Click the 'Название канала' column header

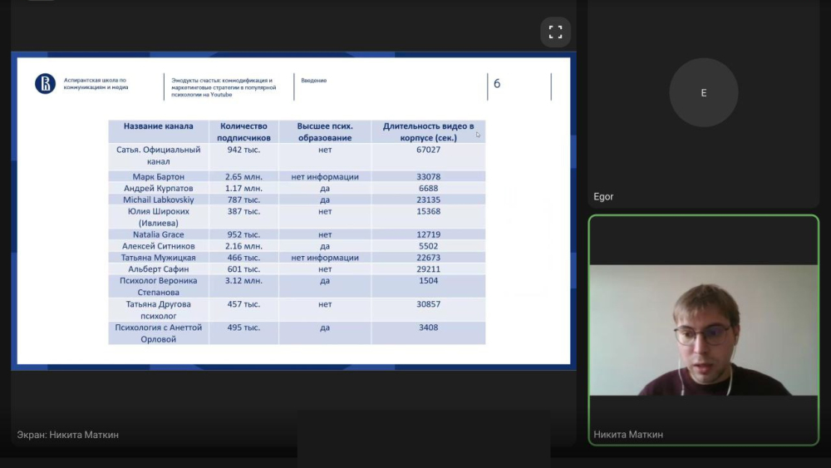click(159, 126)
